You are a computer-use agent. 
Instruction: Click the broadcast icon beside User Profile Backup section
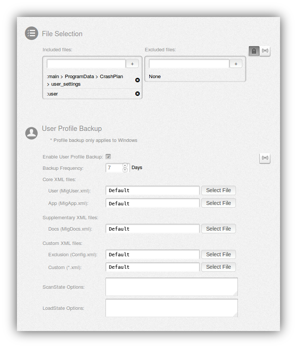tap(265, 158)
